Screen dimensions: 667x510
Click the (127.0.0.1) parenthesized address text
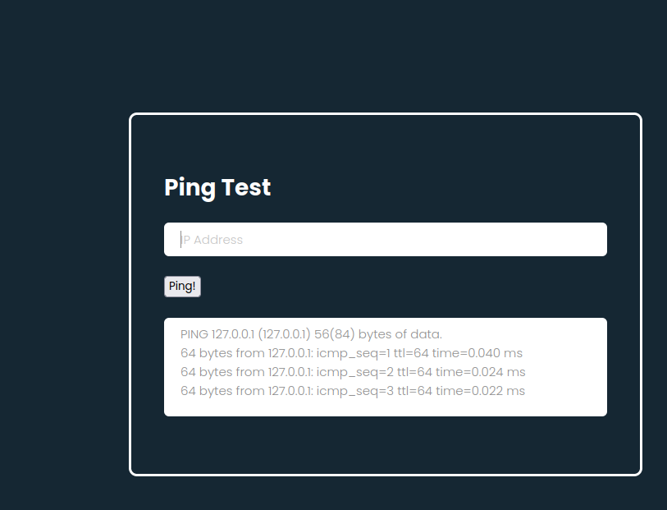pos(284,334)
